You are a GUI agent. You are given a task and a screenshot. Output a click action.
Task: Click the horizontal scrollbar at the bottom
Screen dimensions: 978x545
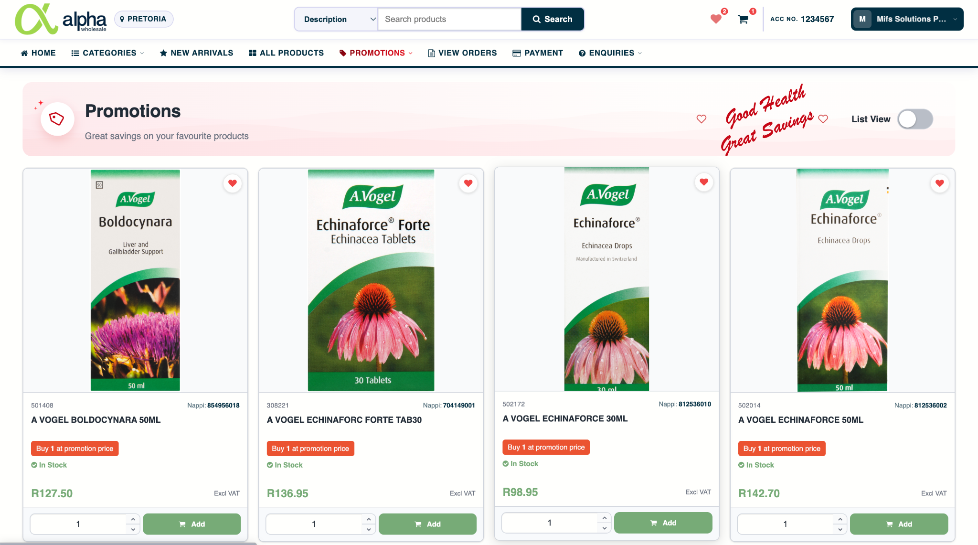coord(128,543)
